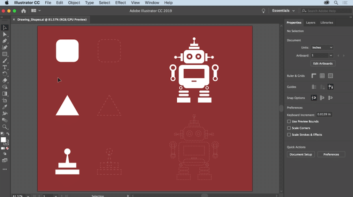353x197 pixels.
Task: Select the Direct Selection tool
Action: pyautogui.click(x=5, y=34)
